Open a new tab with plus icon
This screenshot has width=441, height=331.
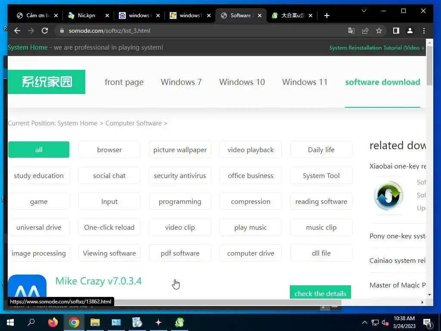326,16
